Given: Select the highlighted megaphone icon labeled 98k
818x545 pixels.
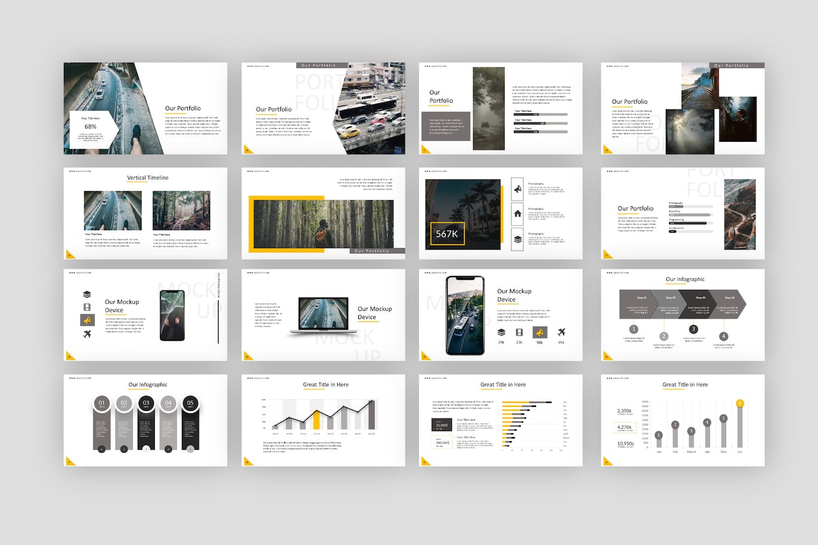Looking at the screenshot, I should point(540,332).
